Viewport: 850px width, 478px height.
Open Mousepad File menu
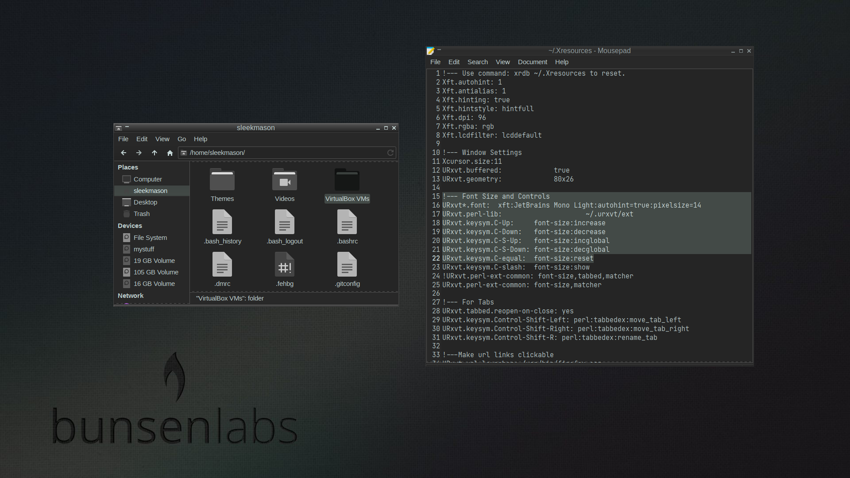[435, 62]
